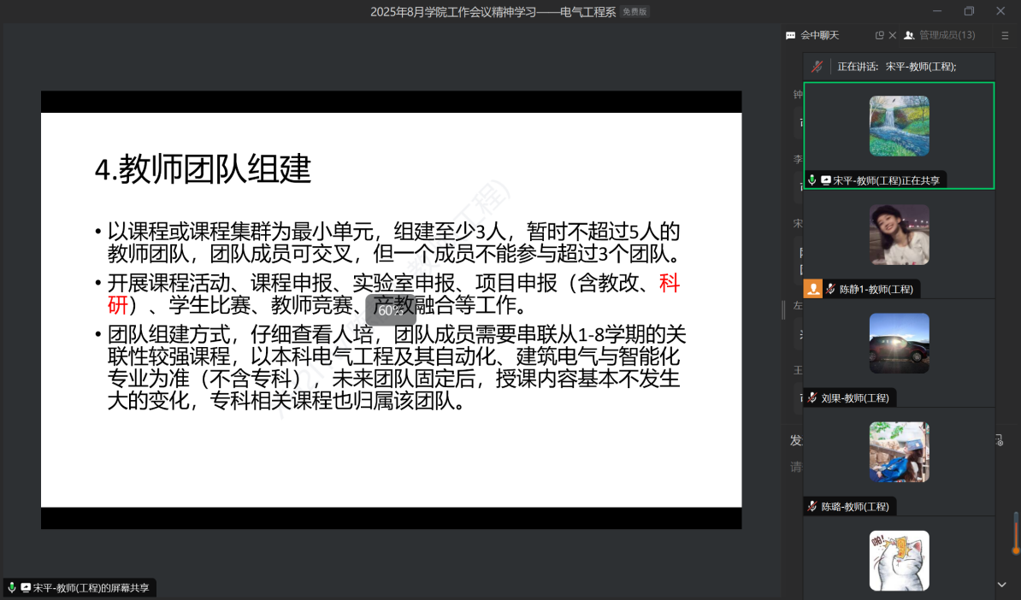Toggle the muted mic on 陈静1-教师(工程)

pos(830,289)
